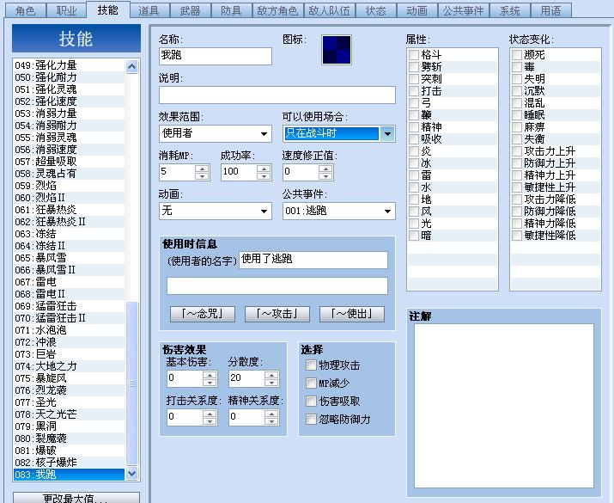This screenshot has height=503, width=614.
Task: Edit the 使用了逃跑 message field
Action: (313, 260)
